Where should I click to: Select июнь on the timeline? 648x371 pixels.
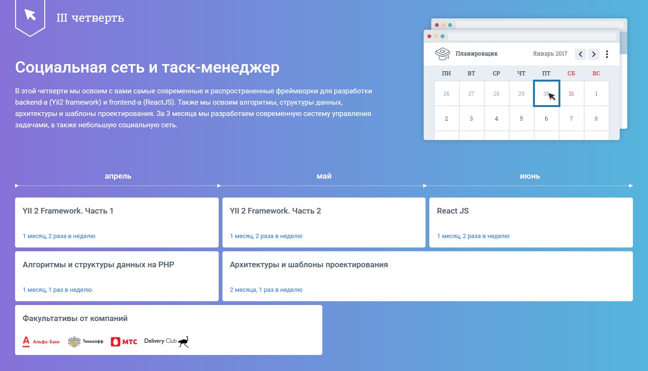pyautogui.click(x=531, y=175)
